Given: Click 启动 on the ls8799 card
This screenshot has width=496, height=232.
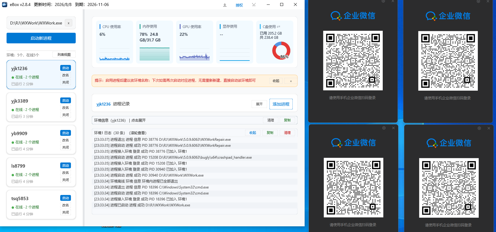Looking at the screenshot, I should (66, 166).
